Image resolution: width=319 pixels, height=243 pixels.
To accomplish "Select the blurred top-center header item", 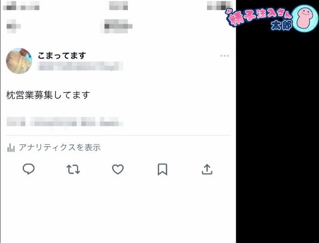I will [x=118, y=6].
